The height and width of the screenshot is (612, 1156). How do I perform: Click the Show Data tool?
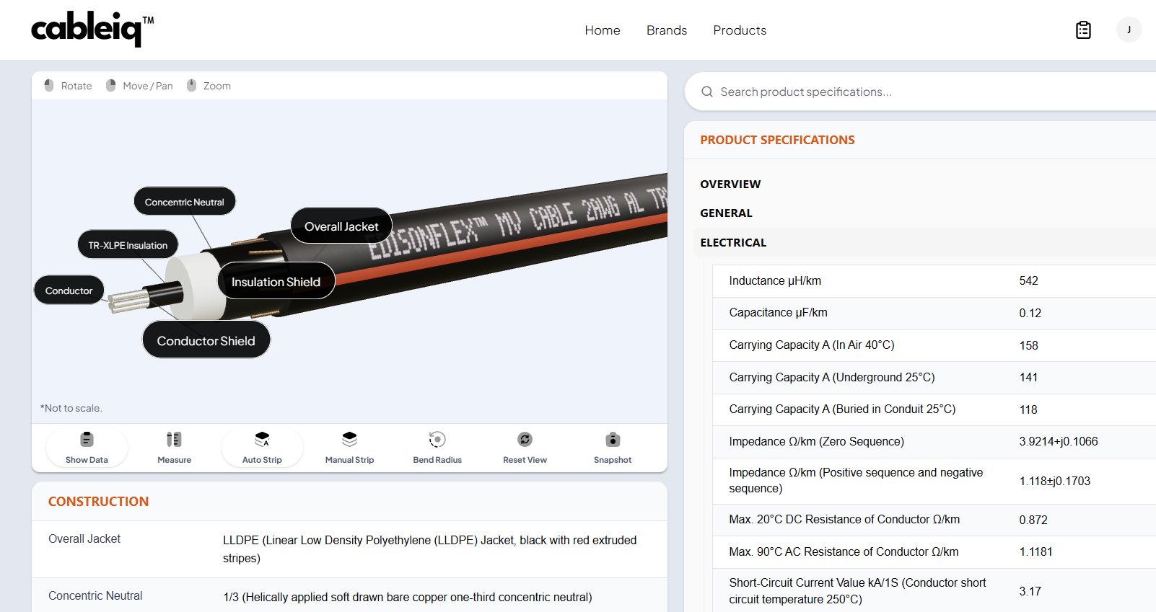[87, 448]
